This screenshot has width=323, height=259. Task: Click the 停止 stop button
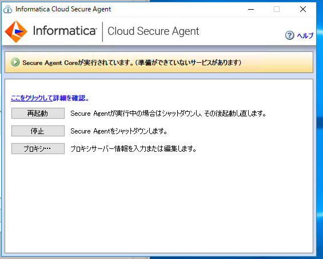[38, 131]
